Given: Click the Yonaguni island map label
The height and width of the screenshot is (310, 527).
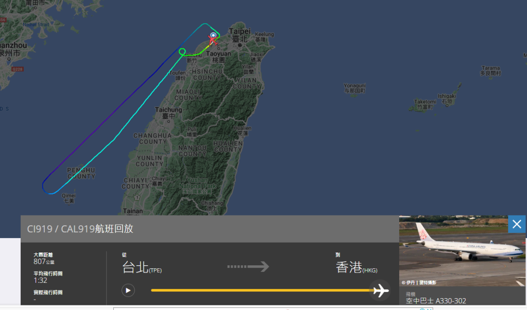Looking at the screenshot, I should [x=354, y=88].
